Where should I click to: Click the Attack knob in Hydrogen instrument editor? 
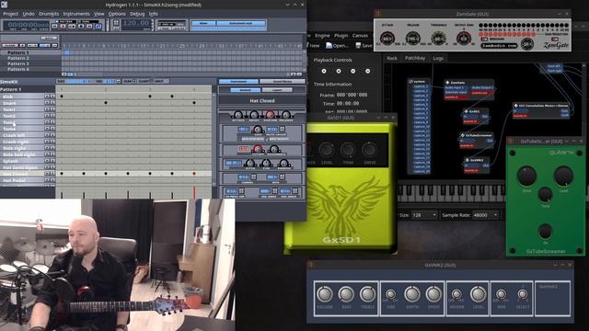tap(238, 114)
